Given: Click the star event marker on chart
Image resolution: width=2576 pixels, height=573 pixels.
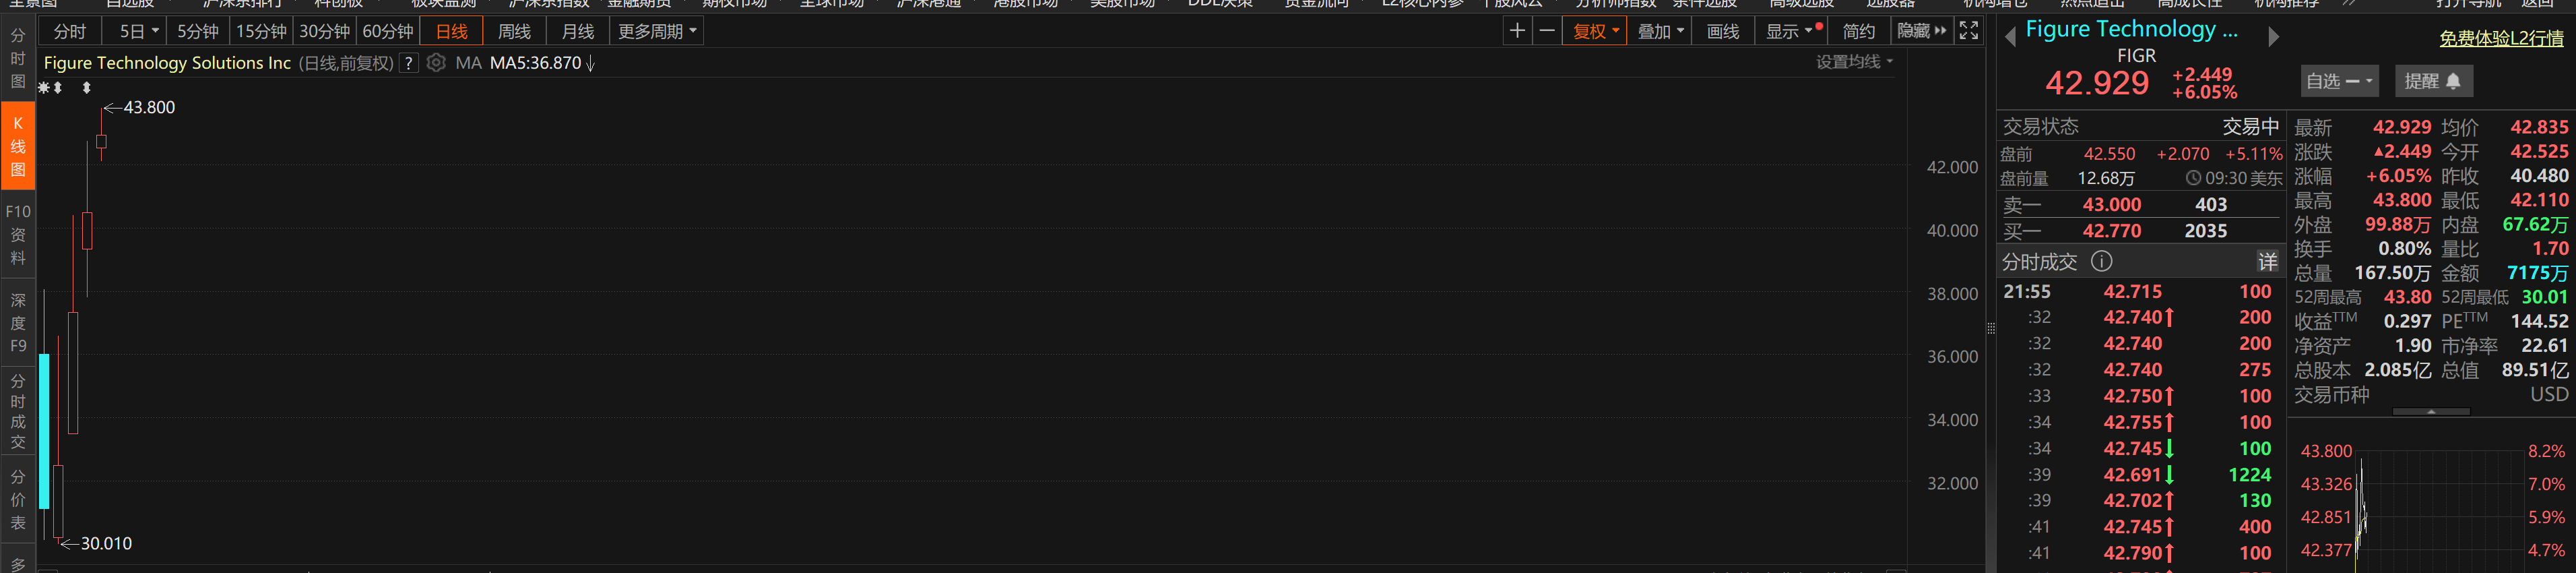Looking at the screenshot, I should (x=43, y=88).
